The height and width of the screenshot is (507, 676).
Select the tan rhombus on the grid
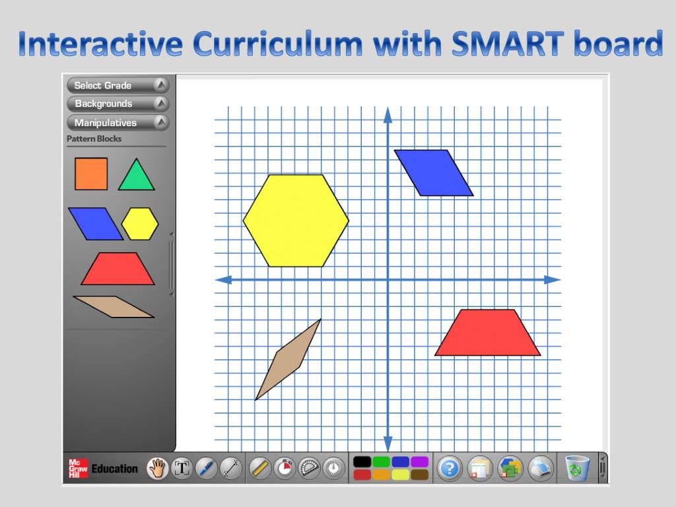[x=288, y=359]
